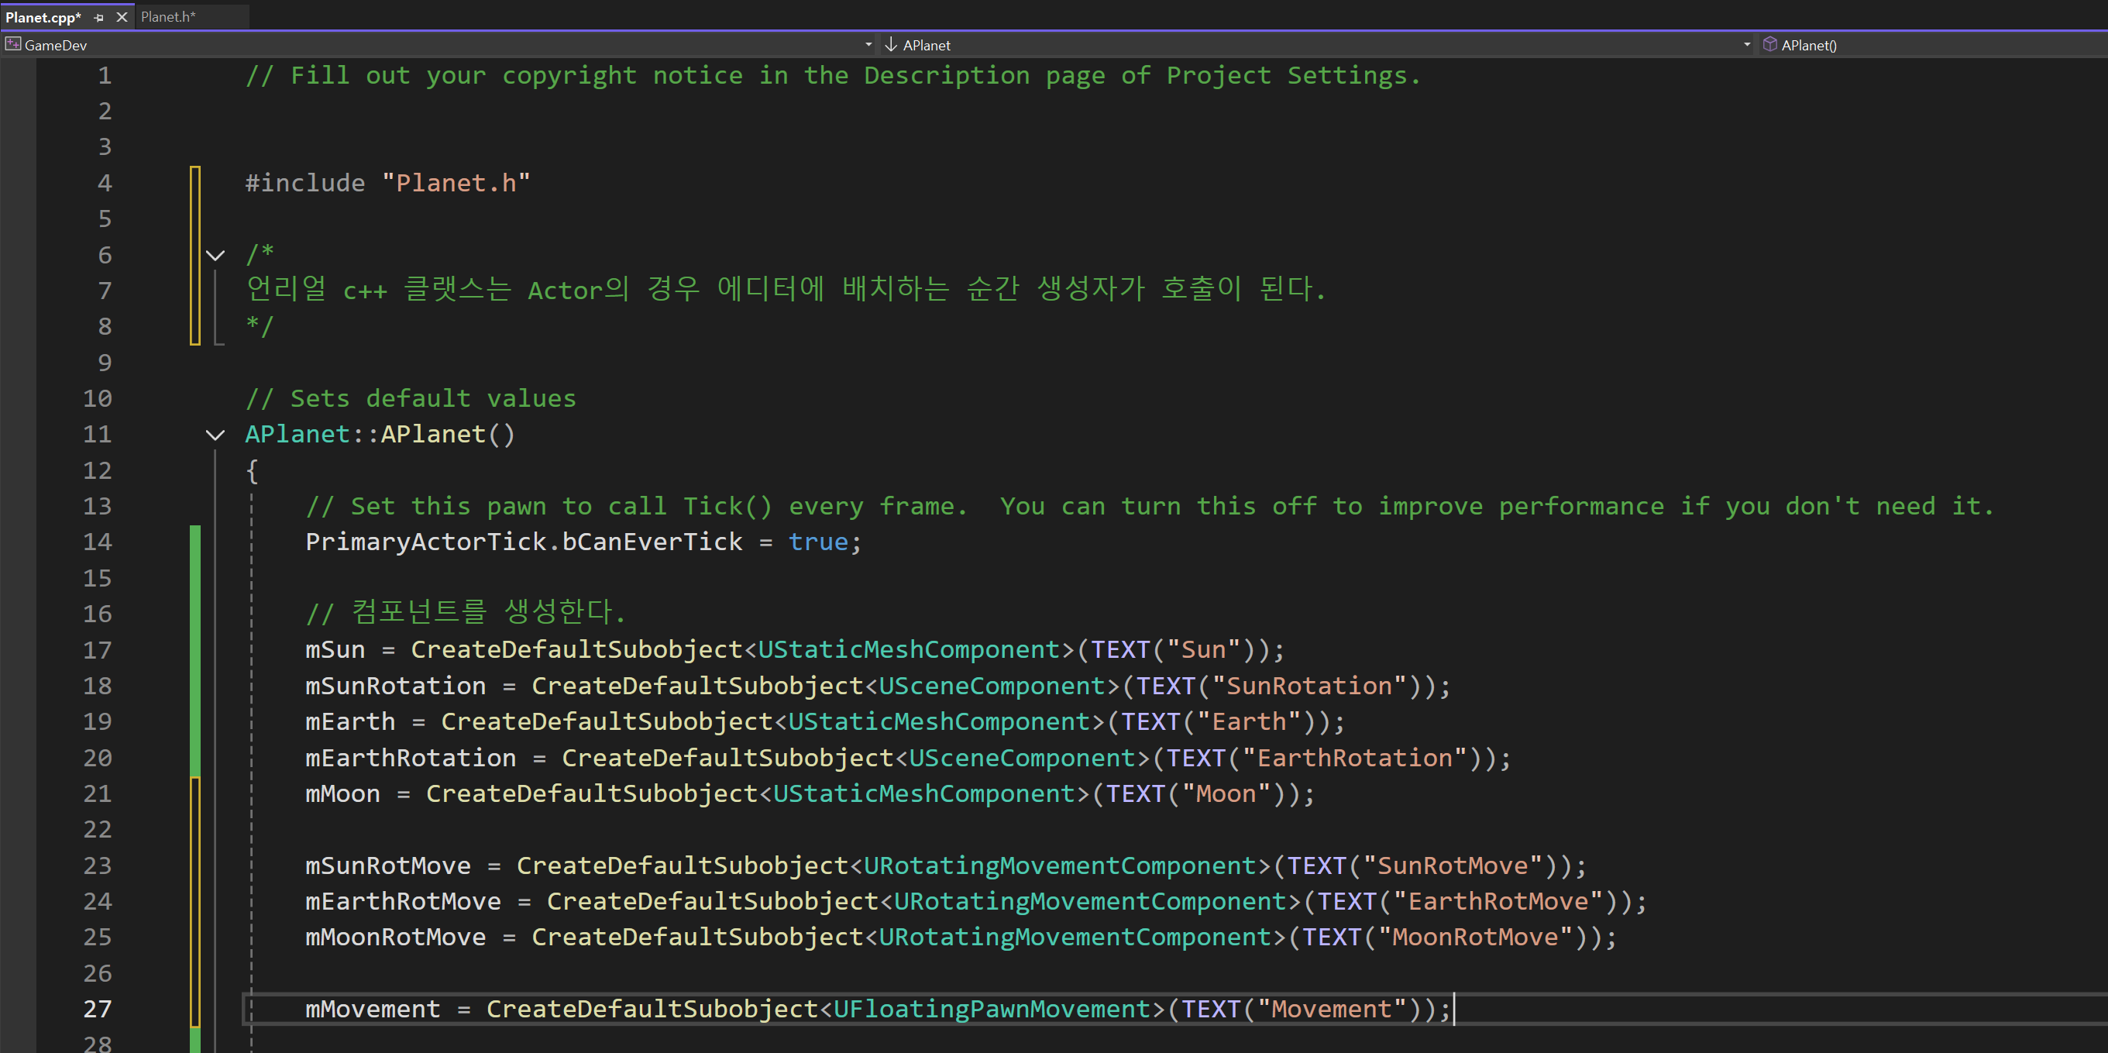Click line number 14 in the margin
The width and height of the screenshot is (2108, 1053).
click(x=98, y=542)
